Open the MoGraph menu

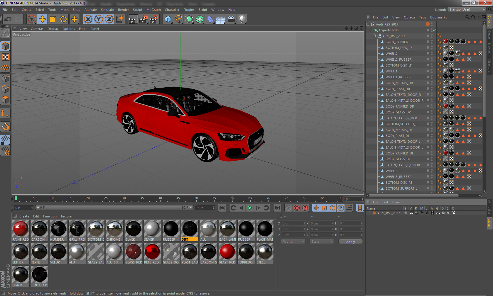pyautogui.click(x=153, y=10)
